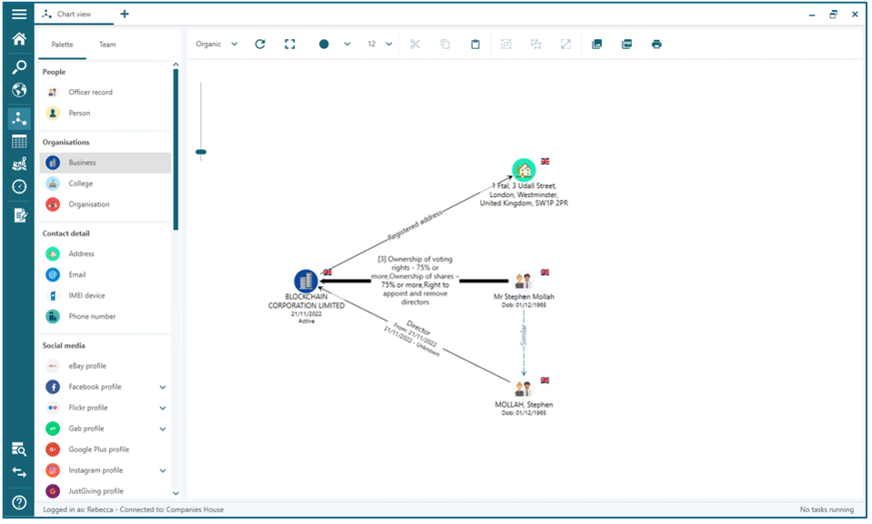872x524 pixels.
Task: Open the table grid view icon
Action: [x=19, y=142]
